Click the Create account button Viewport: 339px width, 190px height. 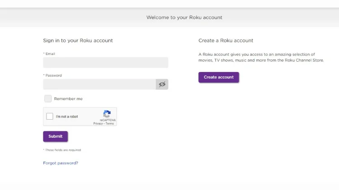pyautogui.click(x=218, y=77)
